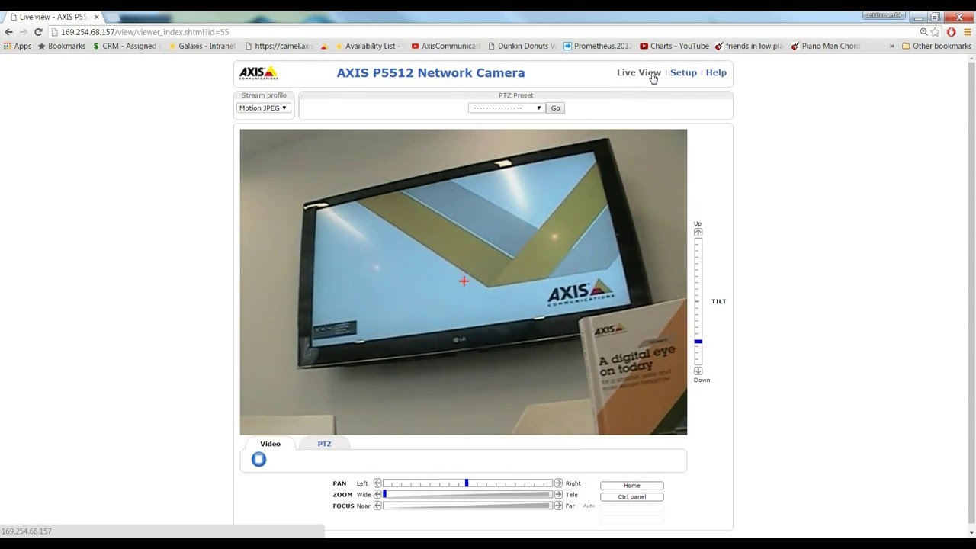Open the Help link

(x=716, y=72)
